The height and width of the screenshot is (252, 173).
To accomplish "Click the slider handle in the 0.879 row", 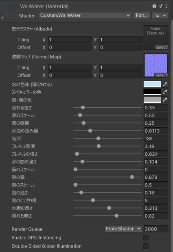I will [x=132, y=177].
